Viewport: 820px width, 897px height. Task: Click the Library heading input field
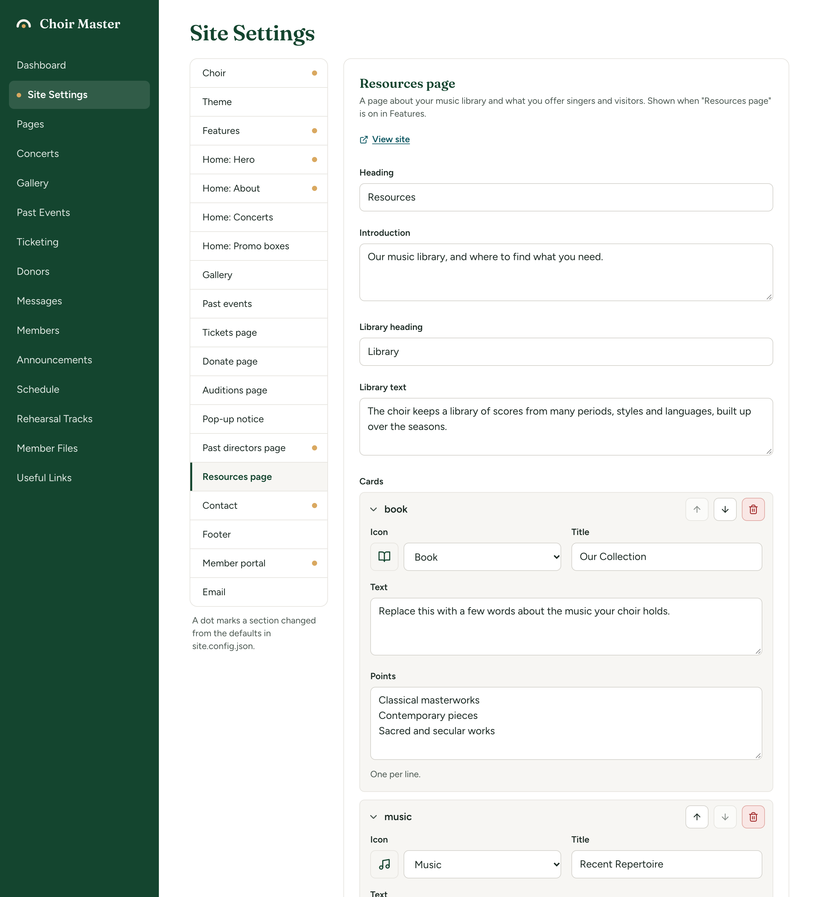coord(566,352)
